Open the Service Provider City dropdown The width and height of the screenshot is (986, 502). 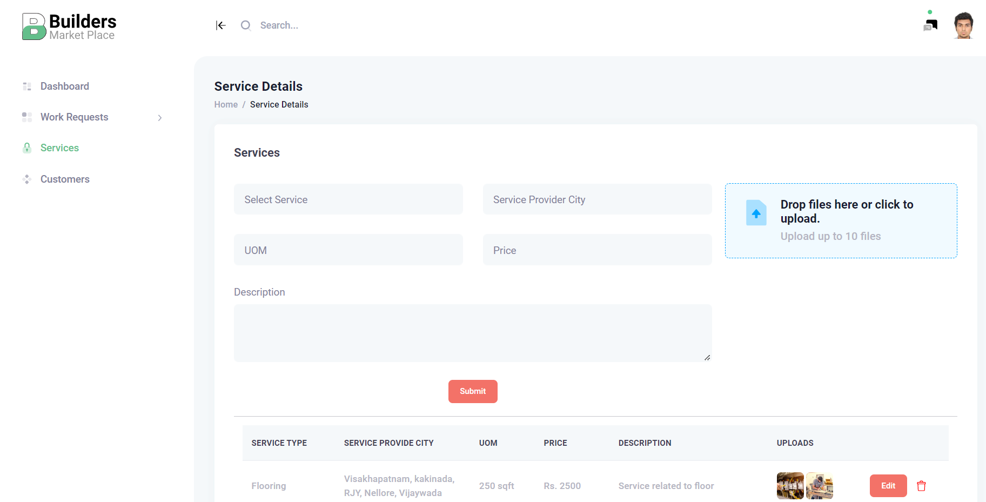click(x=597, y=199)
